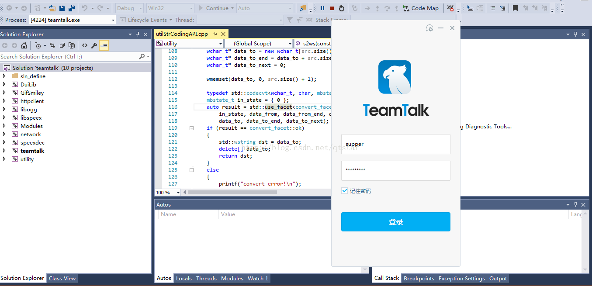Switch to the Watch 1 tab
Image resolution: width=592 pixels, height=286 pixels.
point(258,278)
